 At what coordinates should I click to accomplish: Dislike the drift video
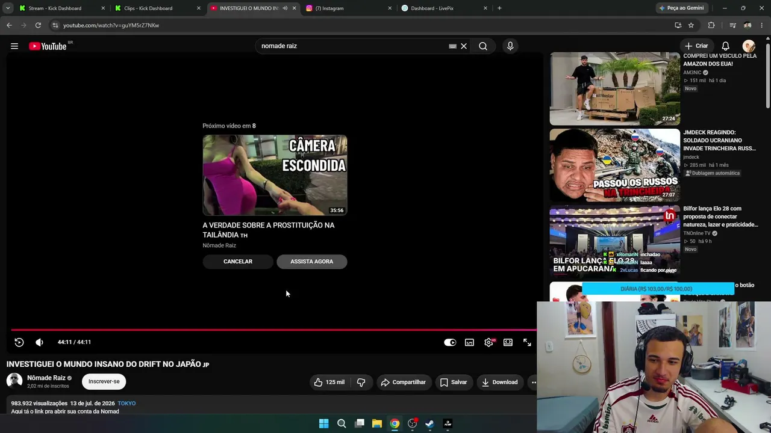coord(361,382)
